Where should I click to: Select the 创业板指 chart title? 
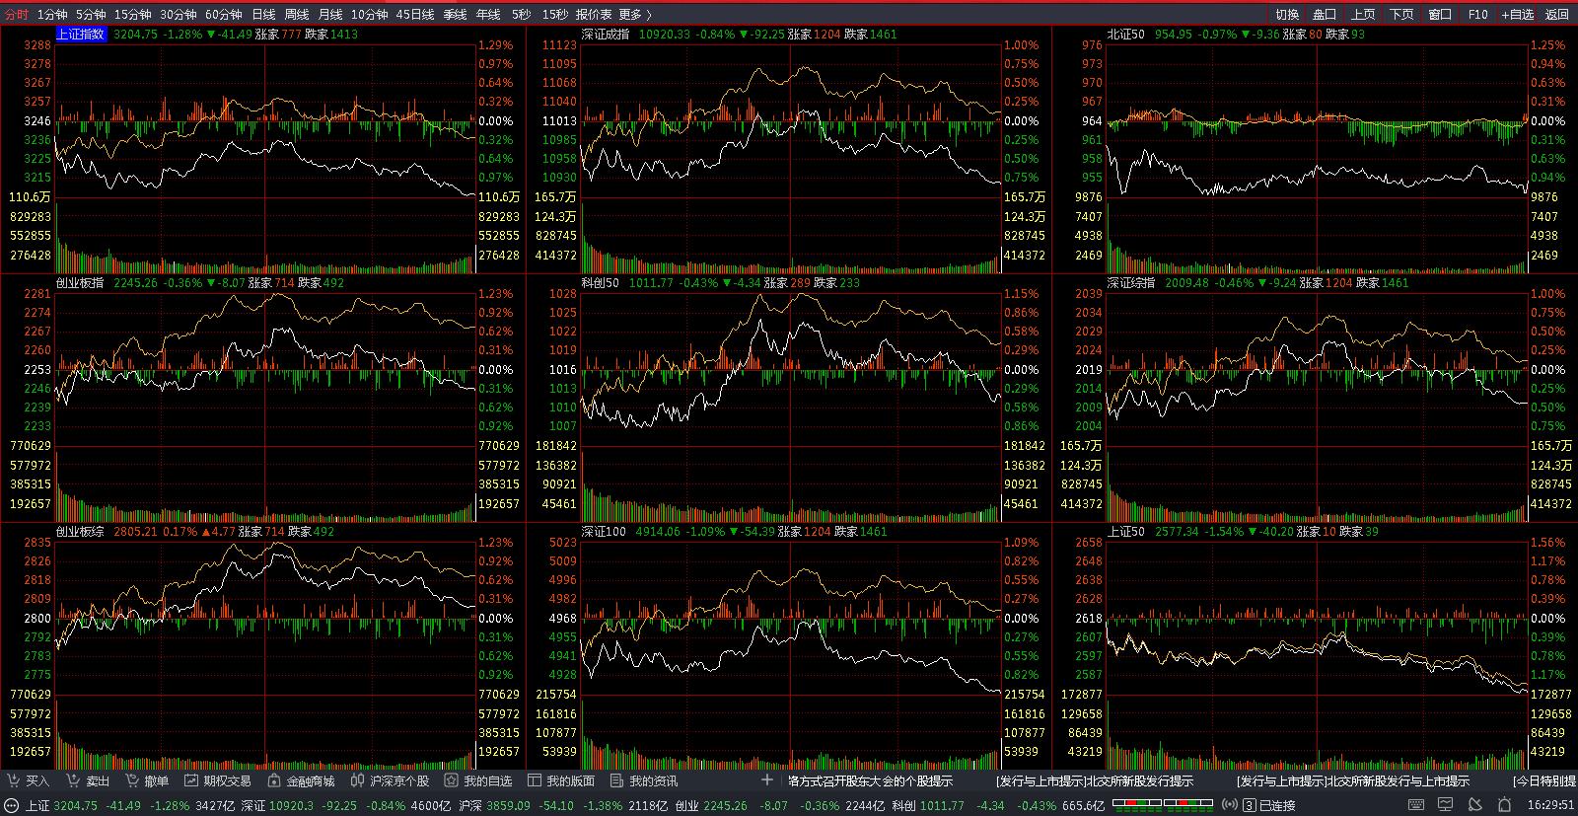pyautogui.click(x=80, y=282)
